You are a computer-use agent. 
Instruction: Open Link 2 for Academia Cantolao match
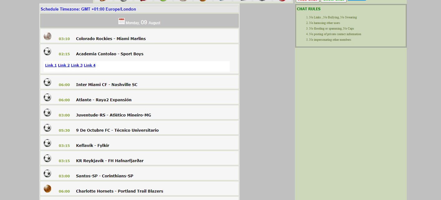[x=64, y=65]
